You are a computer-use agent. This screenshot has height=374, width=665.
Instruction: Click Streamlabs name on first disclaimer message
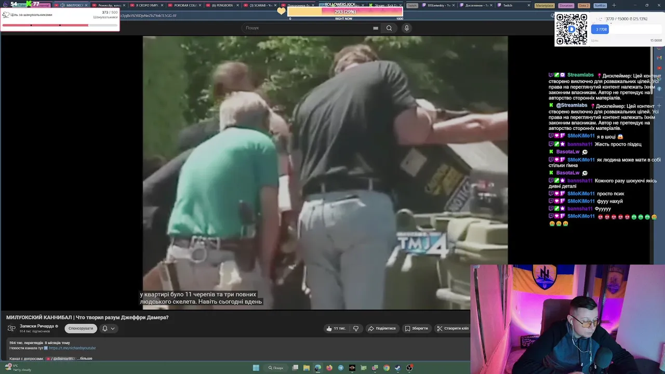pyautogui.click(x=580, y=75)
